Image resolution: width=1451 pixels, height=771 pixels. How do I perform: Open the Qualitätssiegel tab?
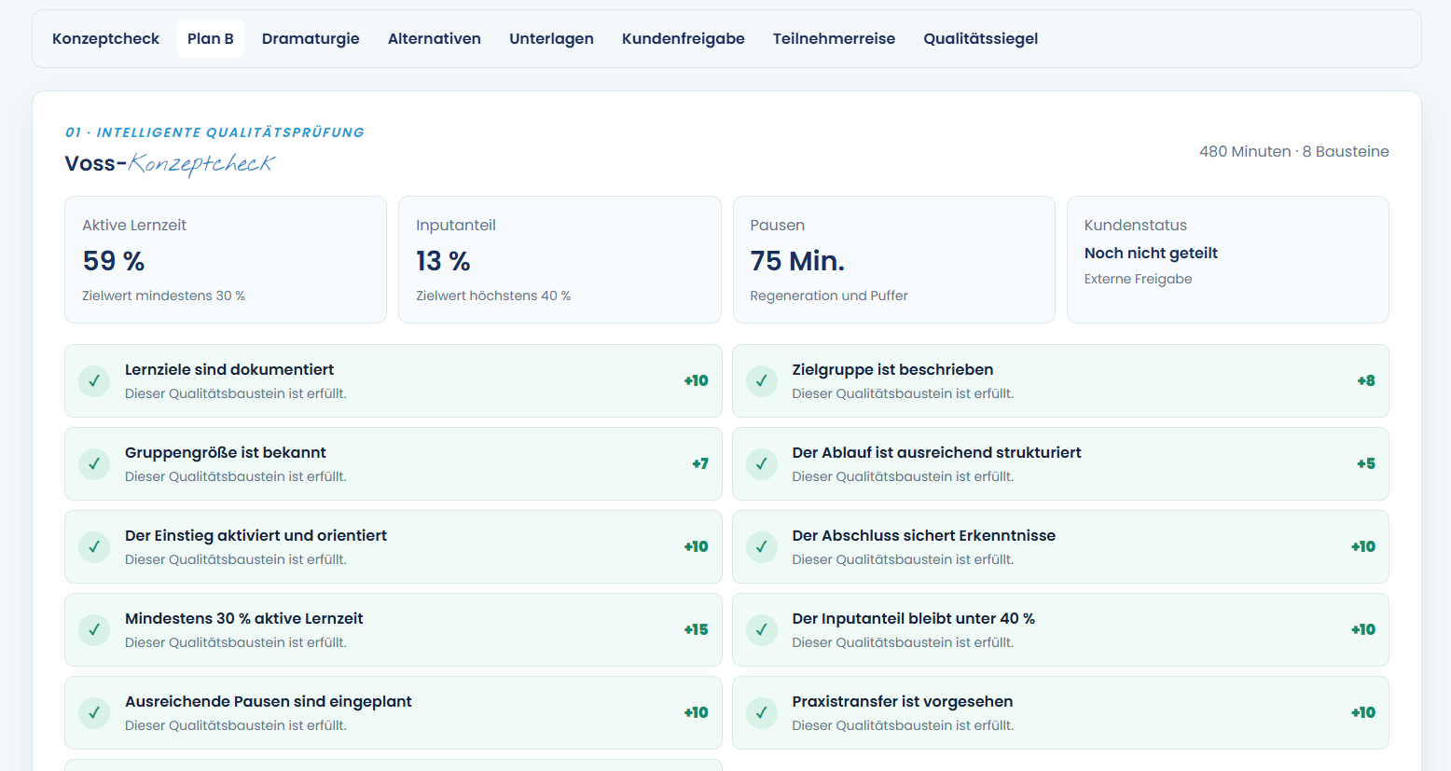(x=981, y=38)
